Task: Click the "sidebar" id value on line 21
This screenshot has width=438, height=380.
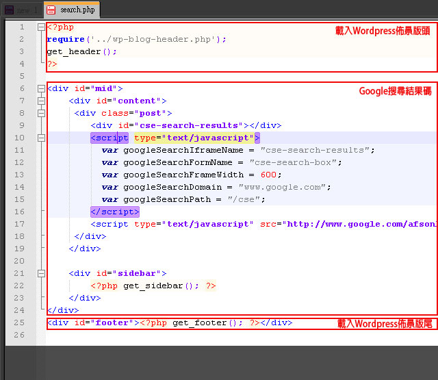Action: tap(137, 273)
